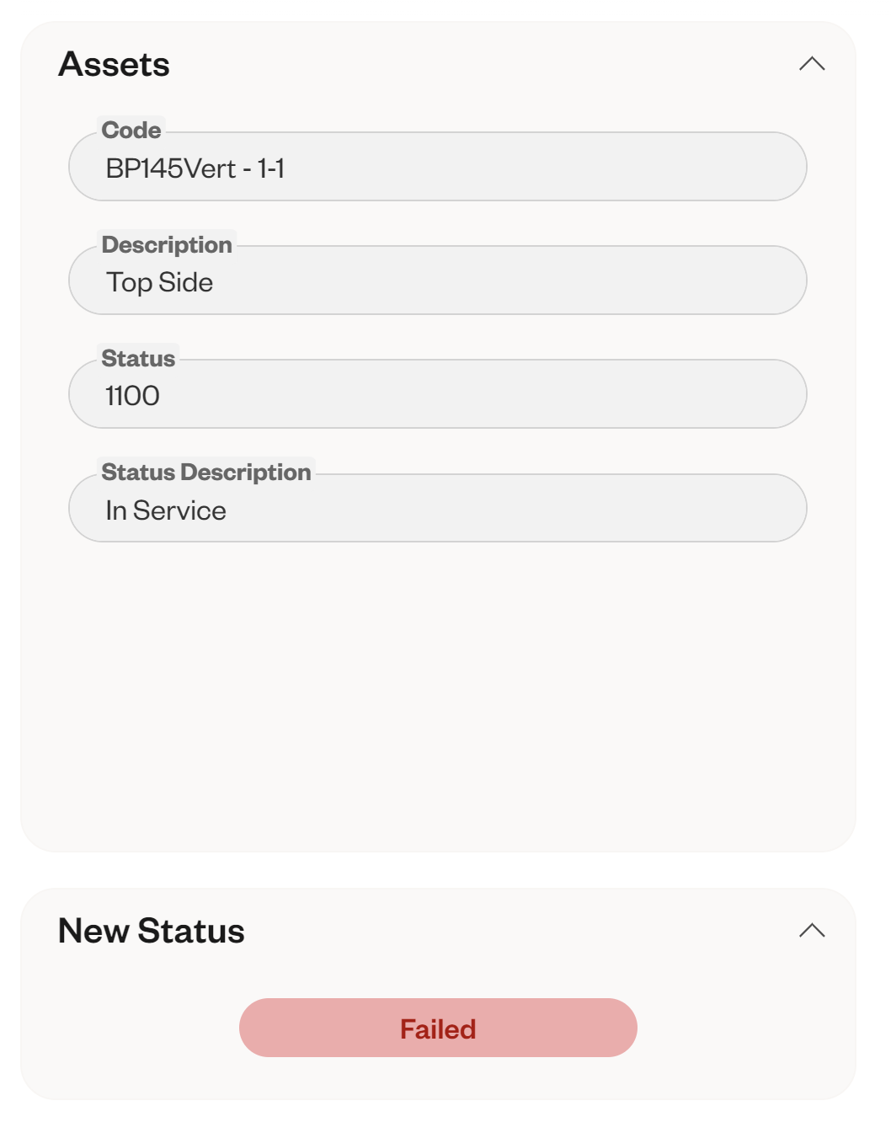Click the Top Side description text
Screen dimensions: 891x1122
click(x=159, y=282)
